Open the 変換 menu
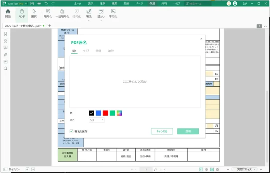 coord(126,3)
